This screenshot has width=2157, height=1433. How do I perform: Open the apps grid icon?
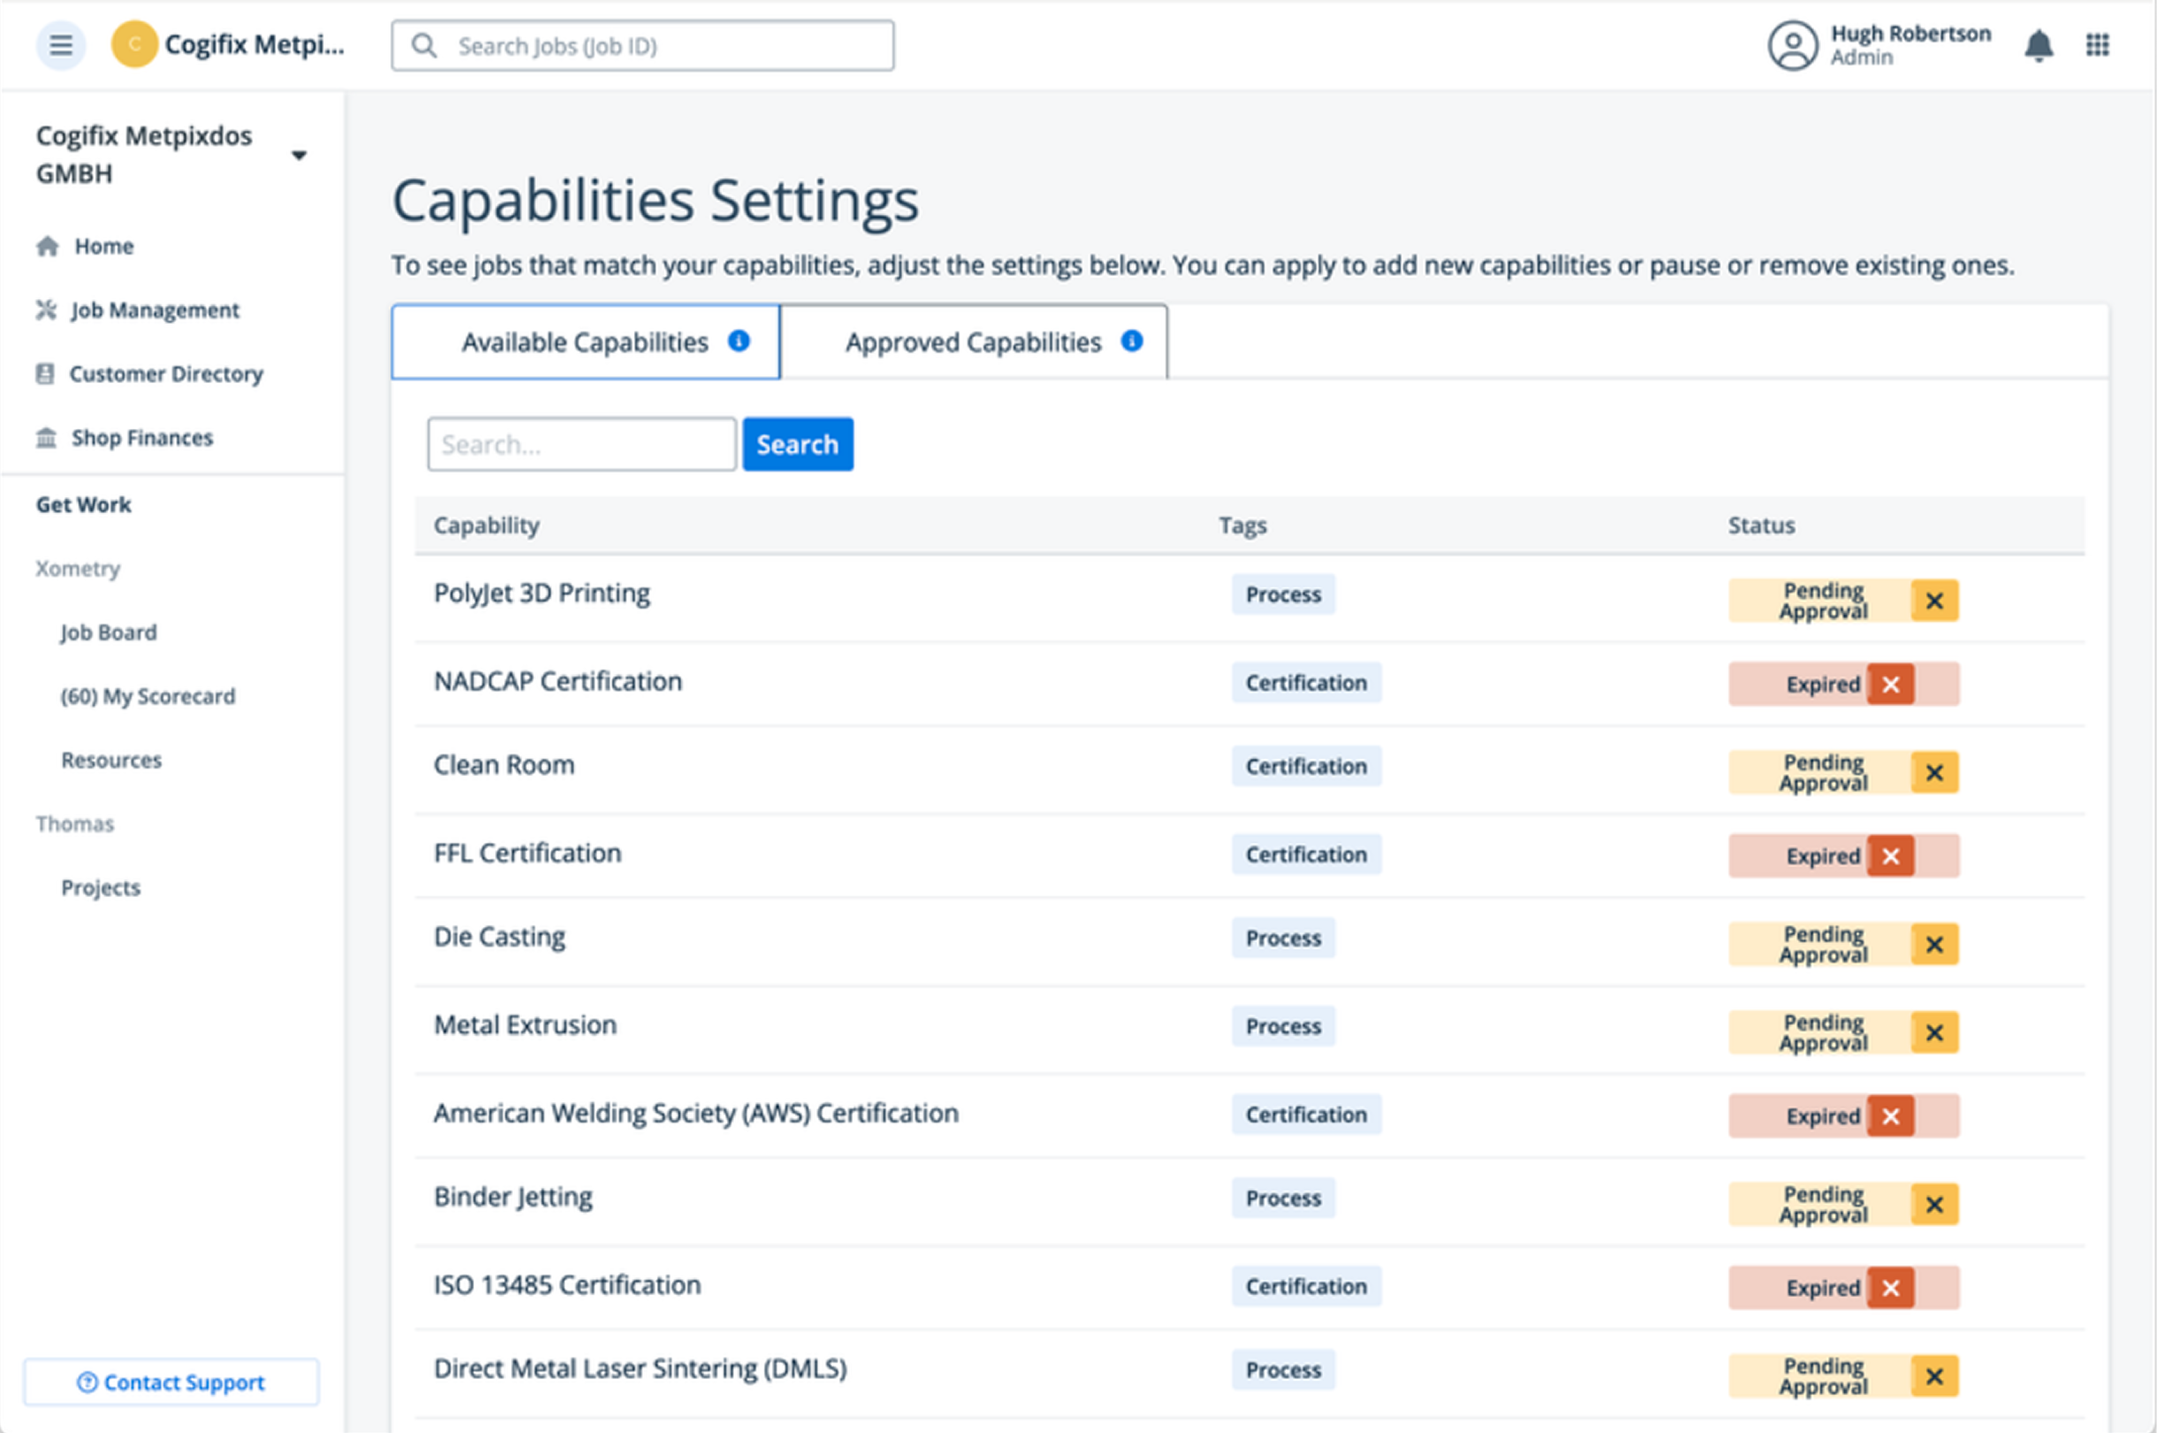[x=2098, y=45]
